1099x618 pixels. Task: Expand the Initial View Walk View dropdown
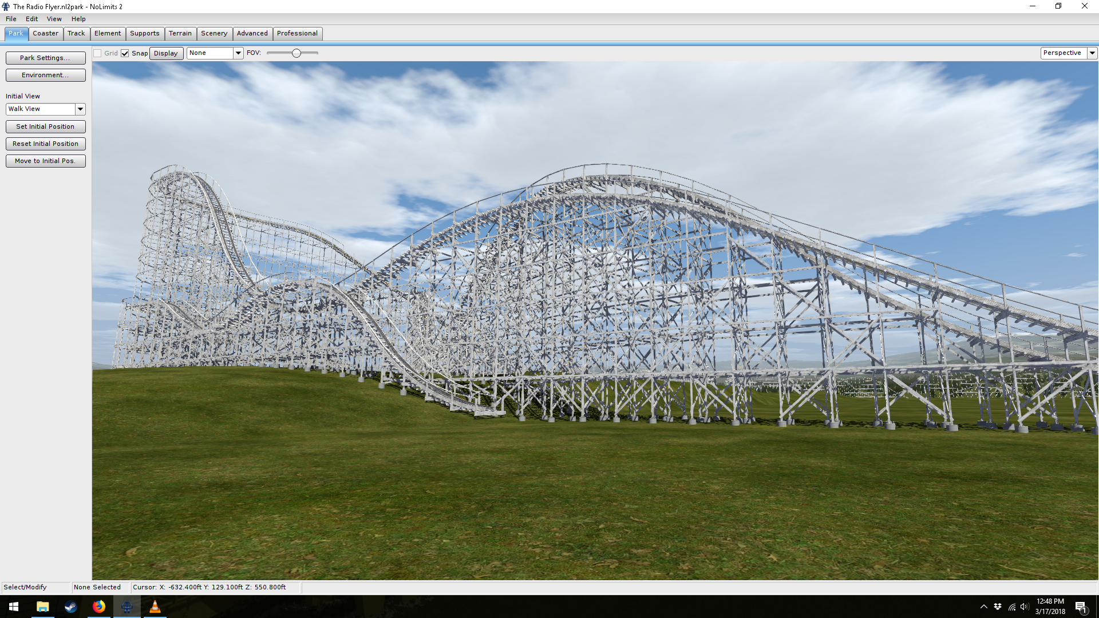[80, 109]
